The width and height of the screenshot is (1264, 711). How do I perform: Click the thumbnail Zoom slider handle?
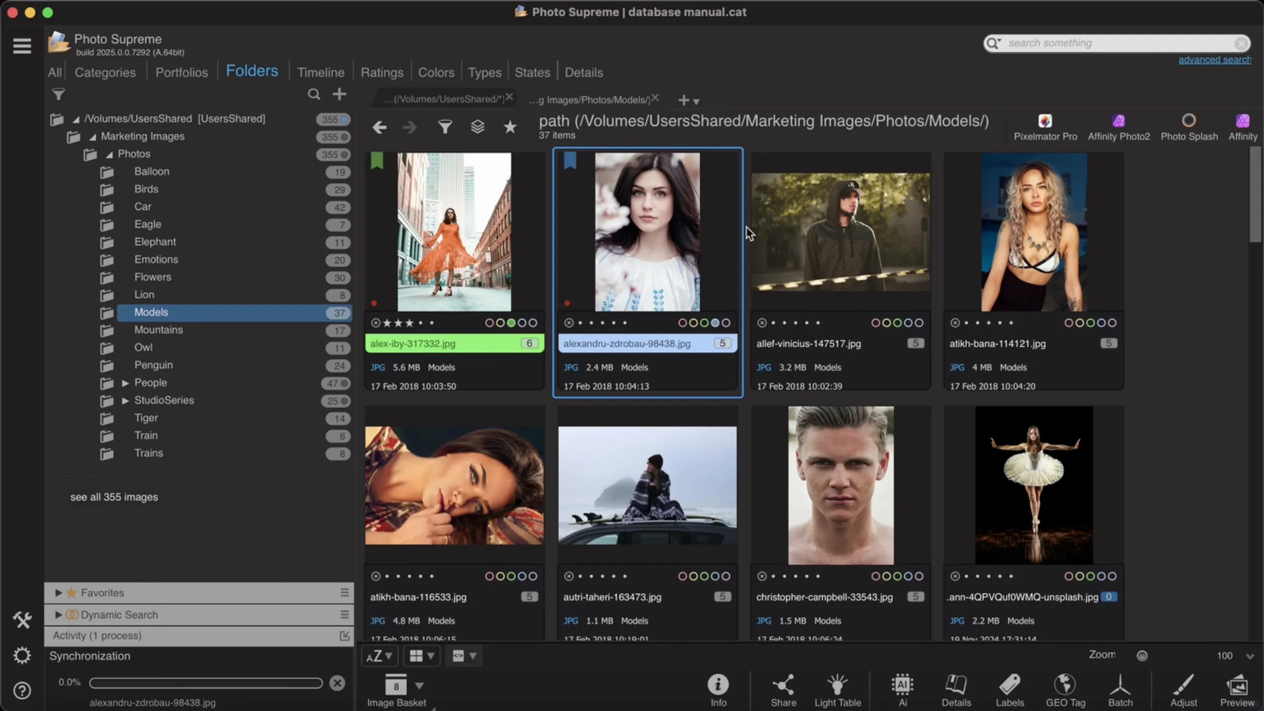pos(1142,656)
